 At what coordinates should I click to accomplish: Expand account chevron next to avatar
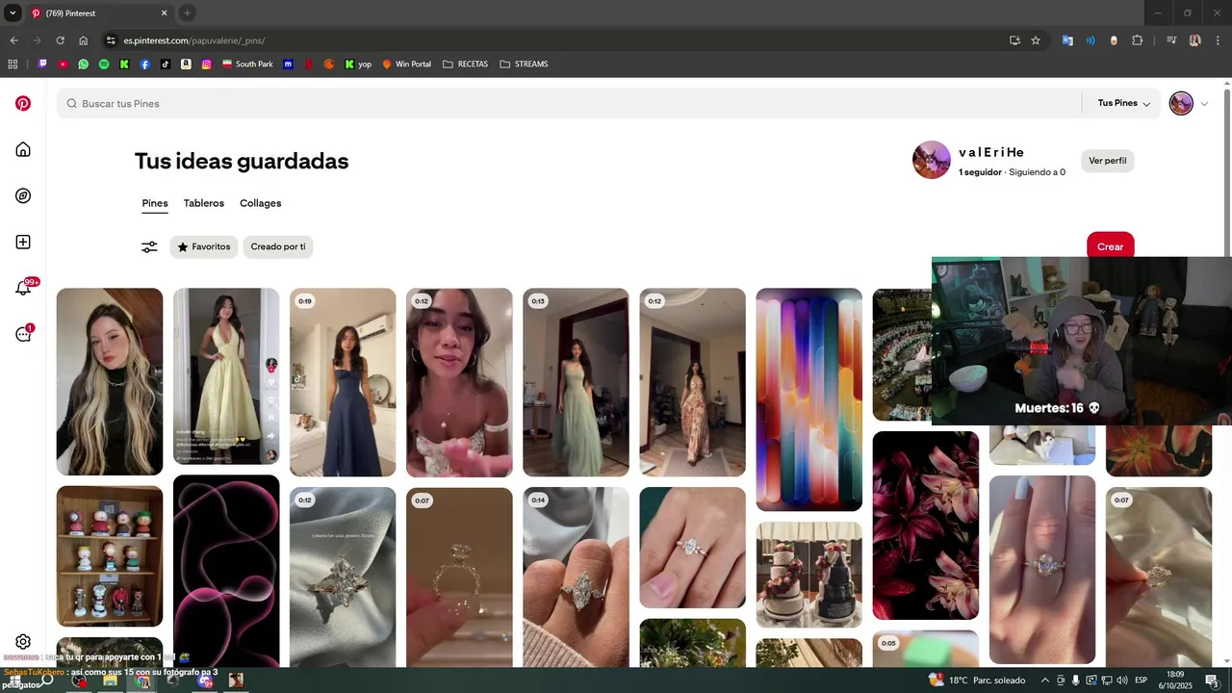(x=1204, y=104)
